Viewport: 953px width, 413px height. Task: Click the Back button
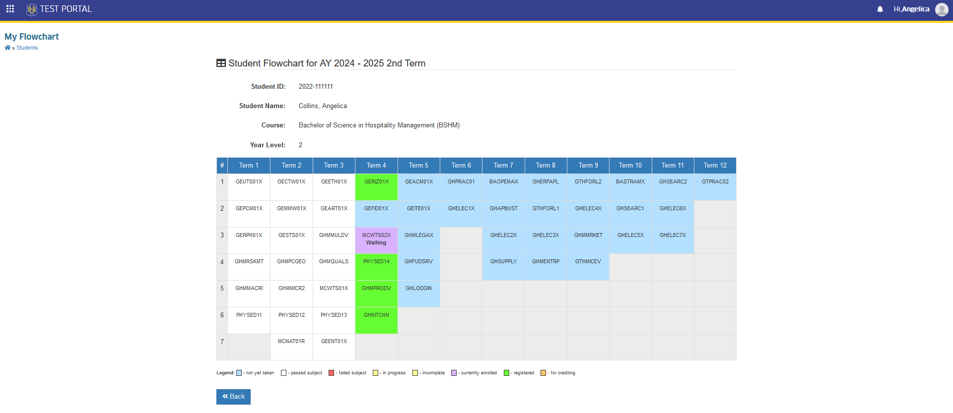pos(233,397)
